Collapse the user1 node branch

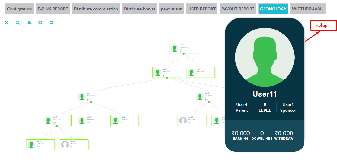tap(167, 78)
